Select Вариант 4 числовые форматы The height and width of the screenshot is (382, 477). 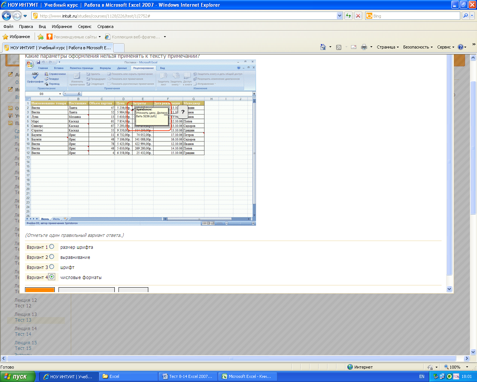(52, 277)
